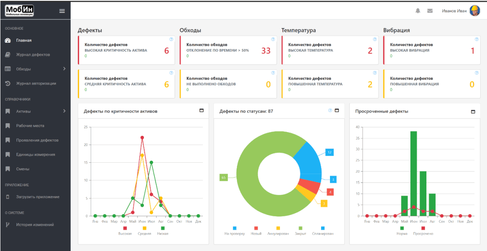Click help icon next to Дефекты по статусам
The width and height of the screenshot is (487, 251).
(x=330, y=111)
